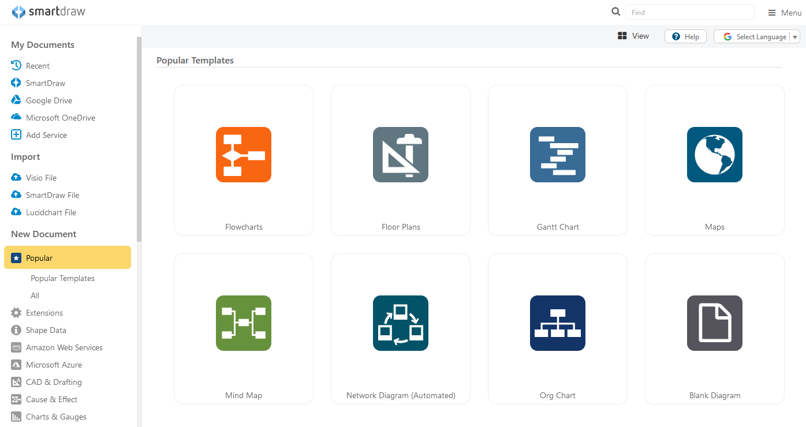Create a Blank Diagram from its icon
806x427 pixels.
tap(714, 323)
